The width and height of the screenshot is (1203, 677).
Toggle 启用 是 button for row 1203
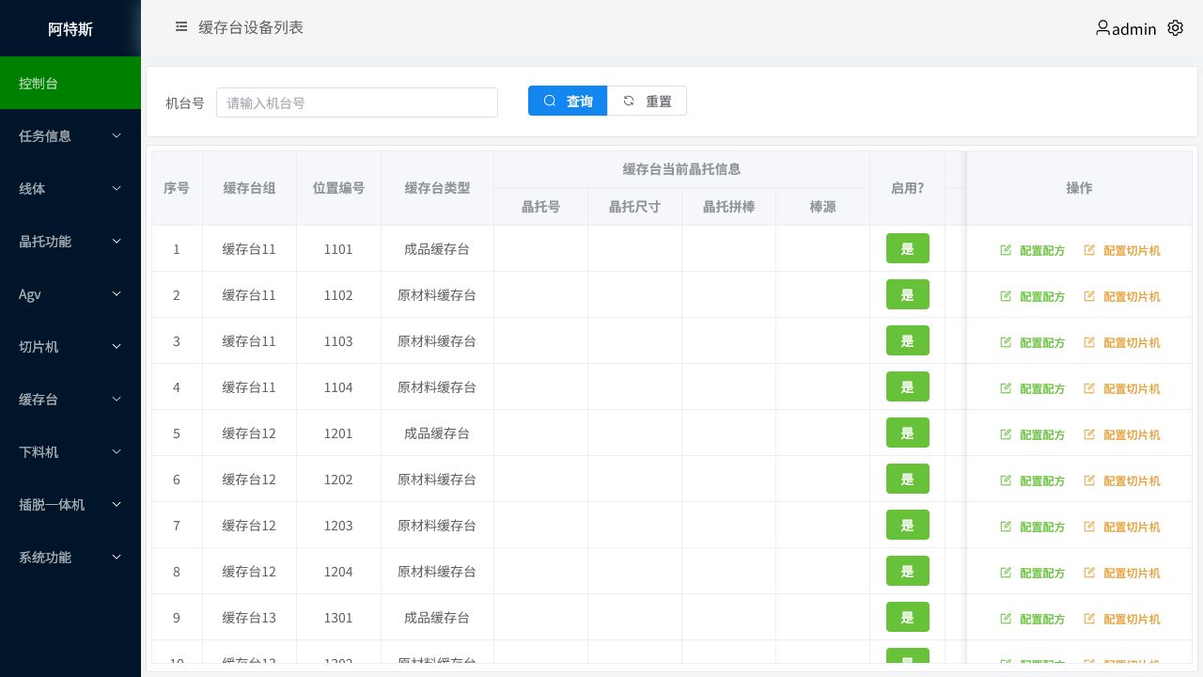[x=908, y=525]
